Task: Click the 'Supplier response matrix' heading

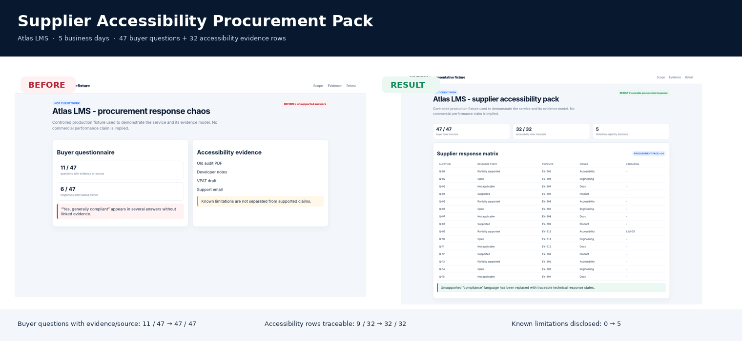Action: [468, 153]
